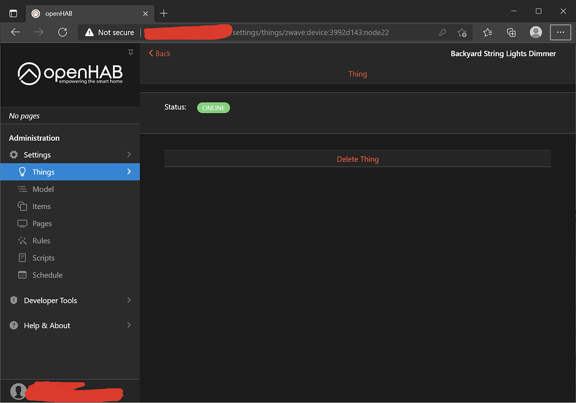The image size is (576, 403).
Task: Click the Back link
Action: coord(159,53)
